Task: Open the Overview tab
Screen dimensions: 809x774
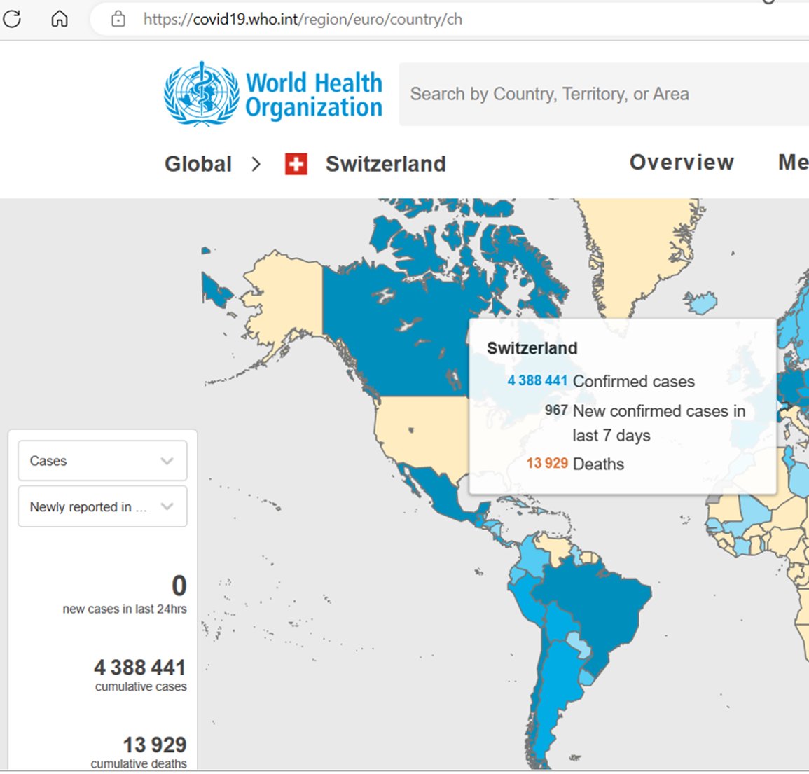Action: [682, 162]
